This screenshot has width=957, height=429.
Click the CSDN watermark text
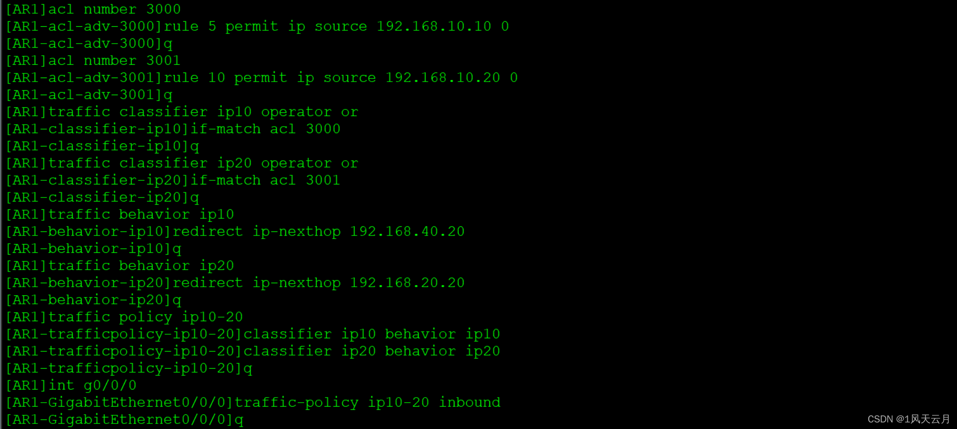pyautogui.click(x=909, y=419)
